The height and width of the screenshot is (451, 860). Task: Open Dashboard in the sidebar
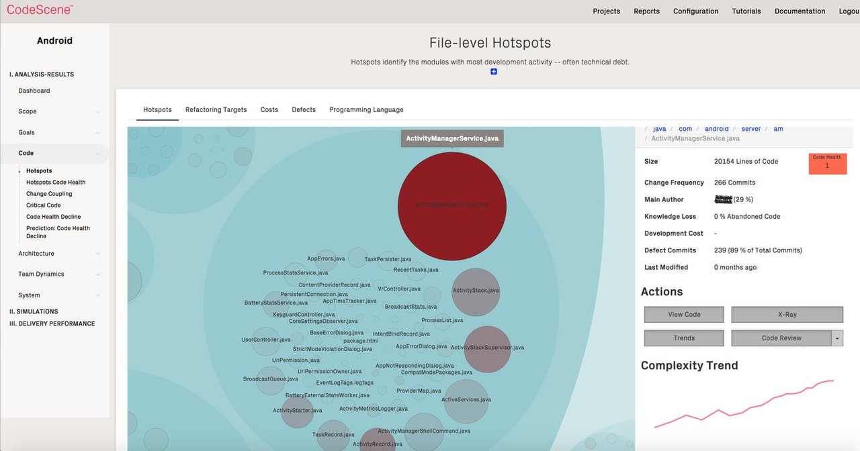[34, 91]
